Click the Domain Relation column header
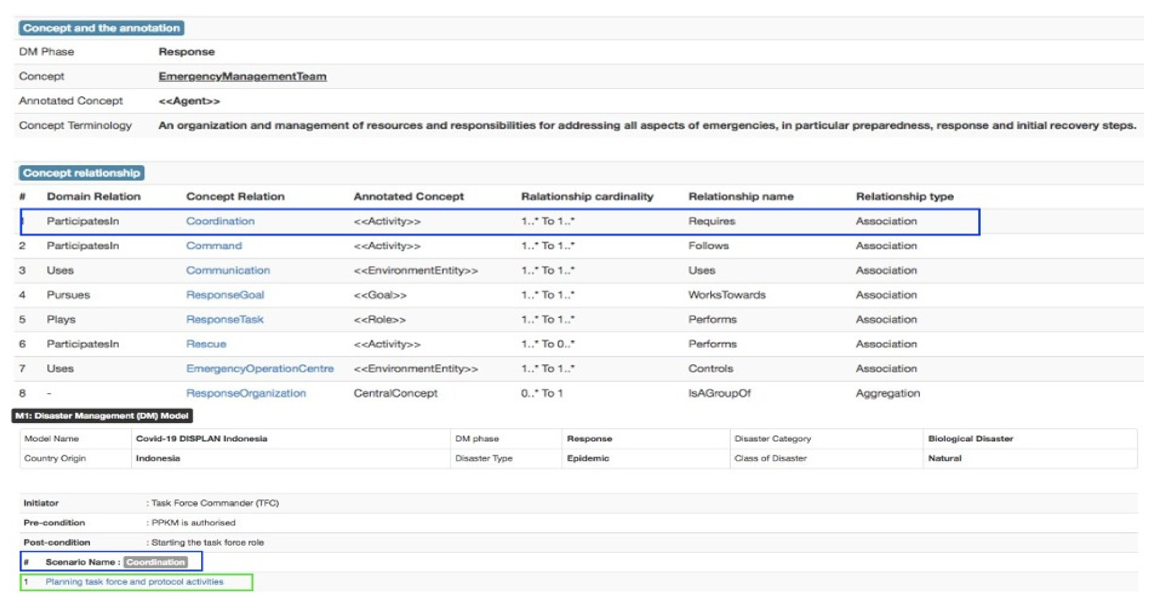The image size is (1153, 601). [93, 196]
